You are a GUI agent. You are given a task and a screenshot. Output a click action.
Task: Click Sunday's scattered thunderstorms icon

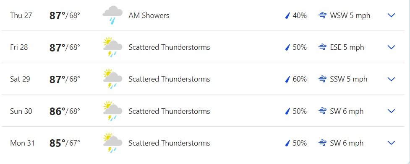click(112, 111)
